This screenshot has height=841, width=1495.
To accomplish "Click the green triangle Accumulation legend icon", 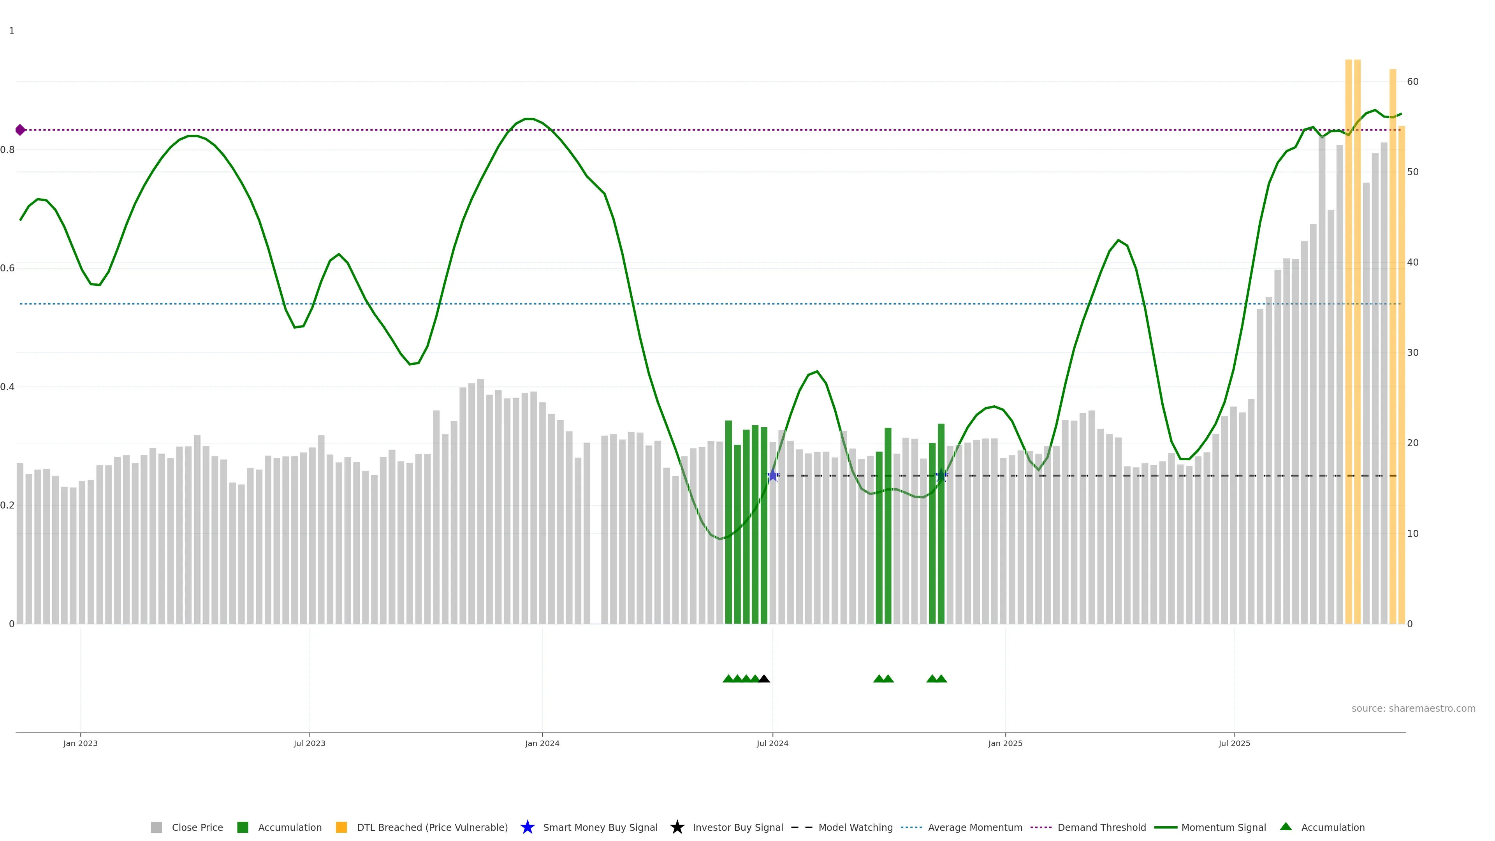I will pos(1286,827).
